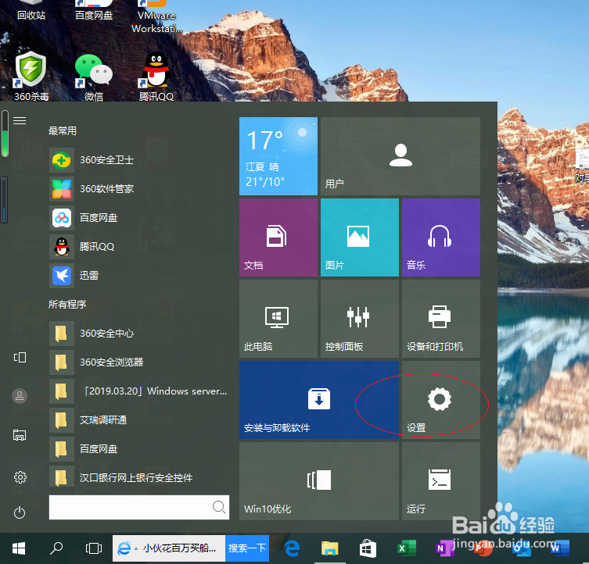This screenshot has height=564, width=589.
Task: Expand the 360安全浏览器 folder
Action: click(138, 362)
